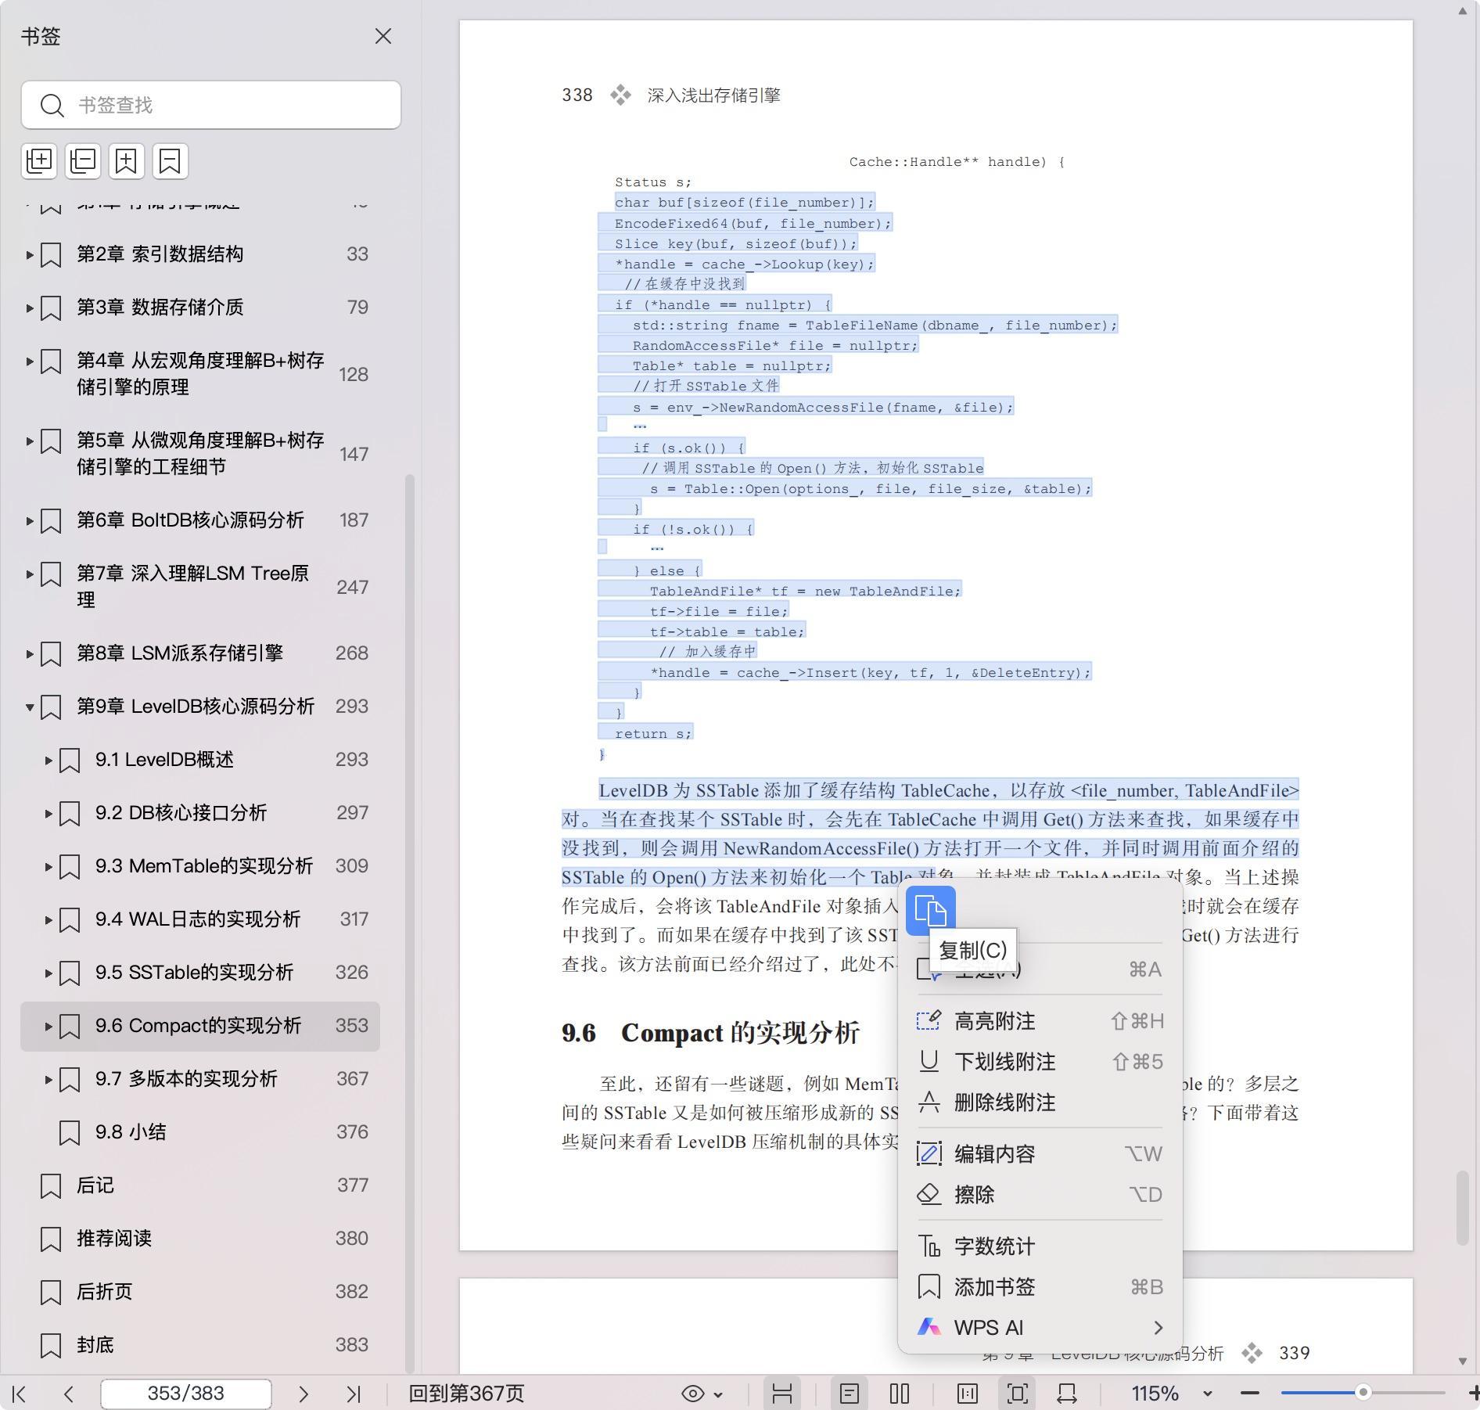Select 字数统计 in the context menu
The width and height of the screenshot is (1480, 1410).
point(994,1246)
